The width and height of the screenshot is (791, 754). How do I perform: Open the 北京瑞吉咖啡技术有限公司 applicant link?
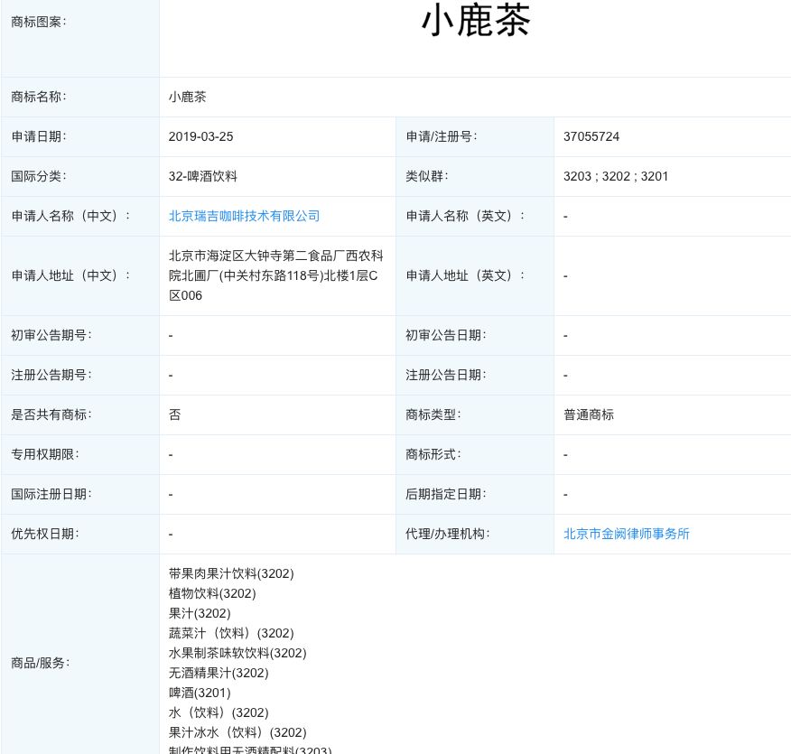point(244,216)
